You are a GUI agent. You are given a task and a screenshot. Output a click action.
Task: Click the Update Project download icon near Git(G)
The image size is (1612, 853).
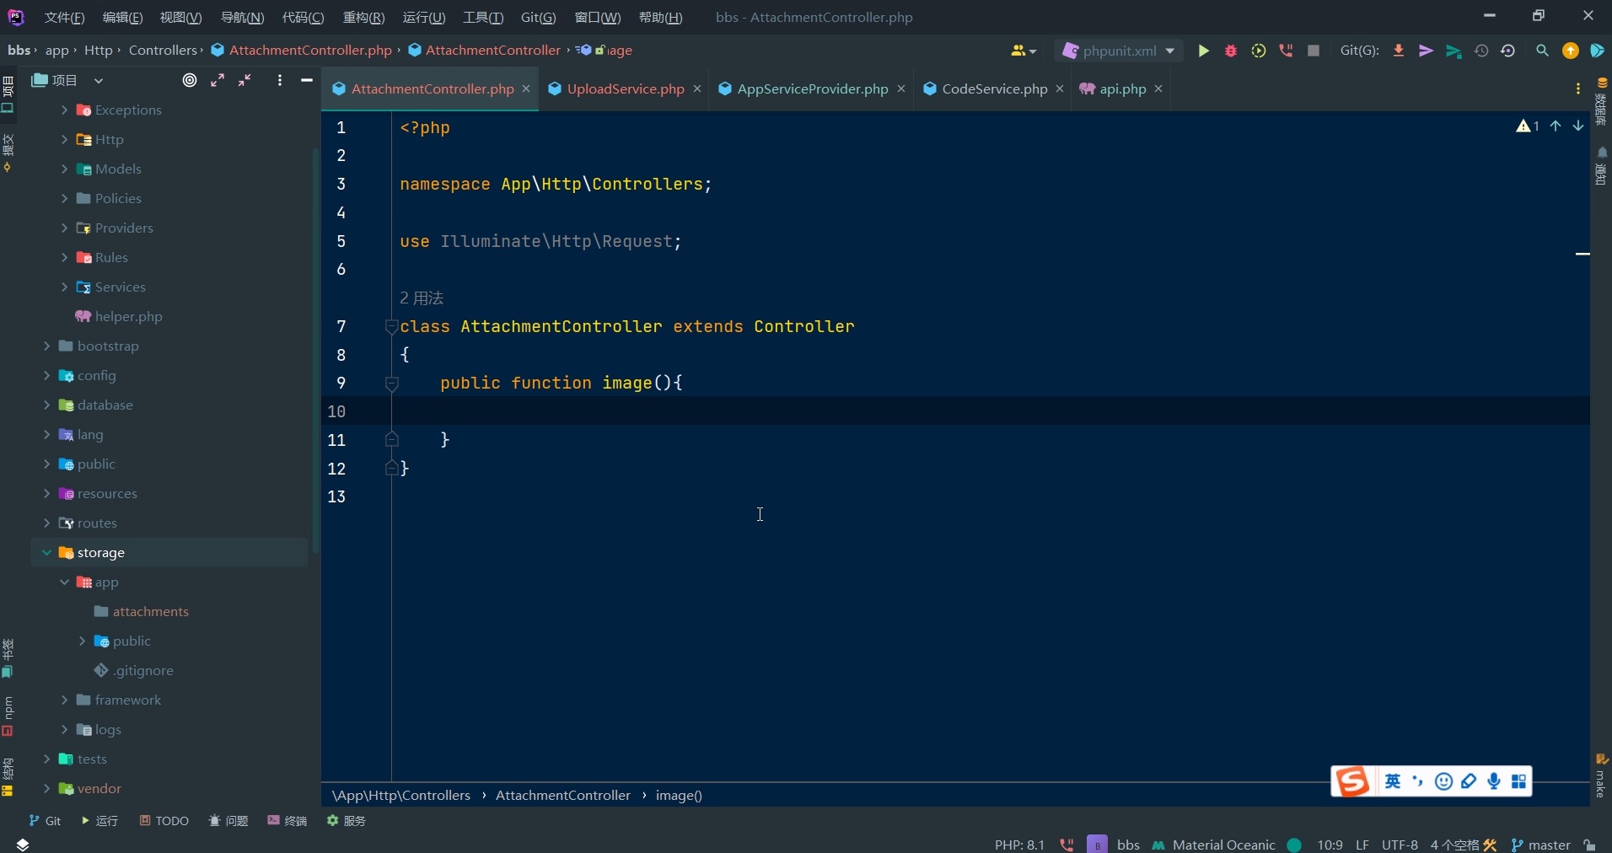point(1398,51)
